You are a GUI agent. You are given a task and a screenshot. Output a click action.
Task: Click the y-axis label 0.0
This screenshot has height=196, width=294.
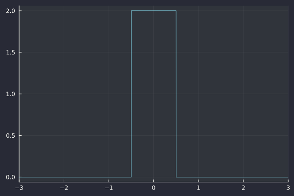tap(10, 177)
